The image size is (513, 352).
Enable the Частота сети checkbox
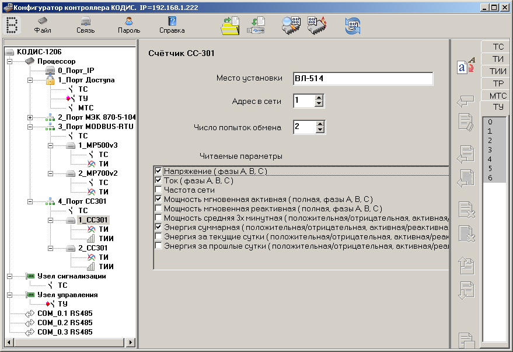pos(158,190)
